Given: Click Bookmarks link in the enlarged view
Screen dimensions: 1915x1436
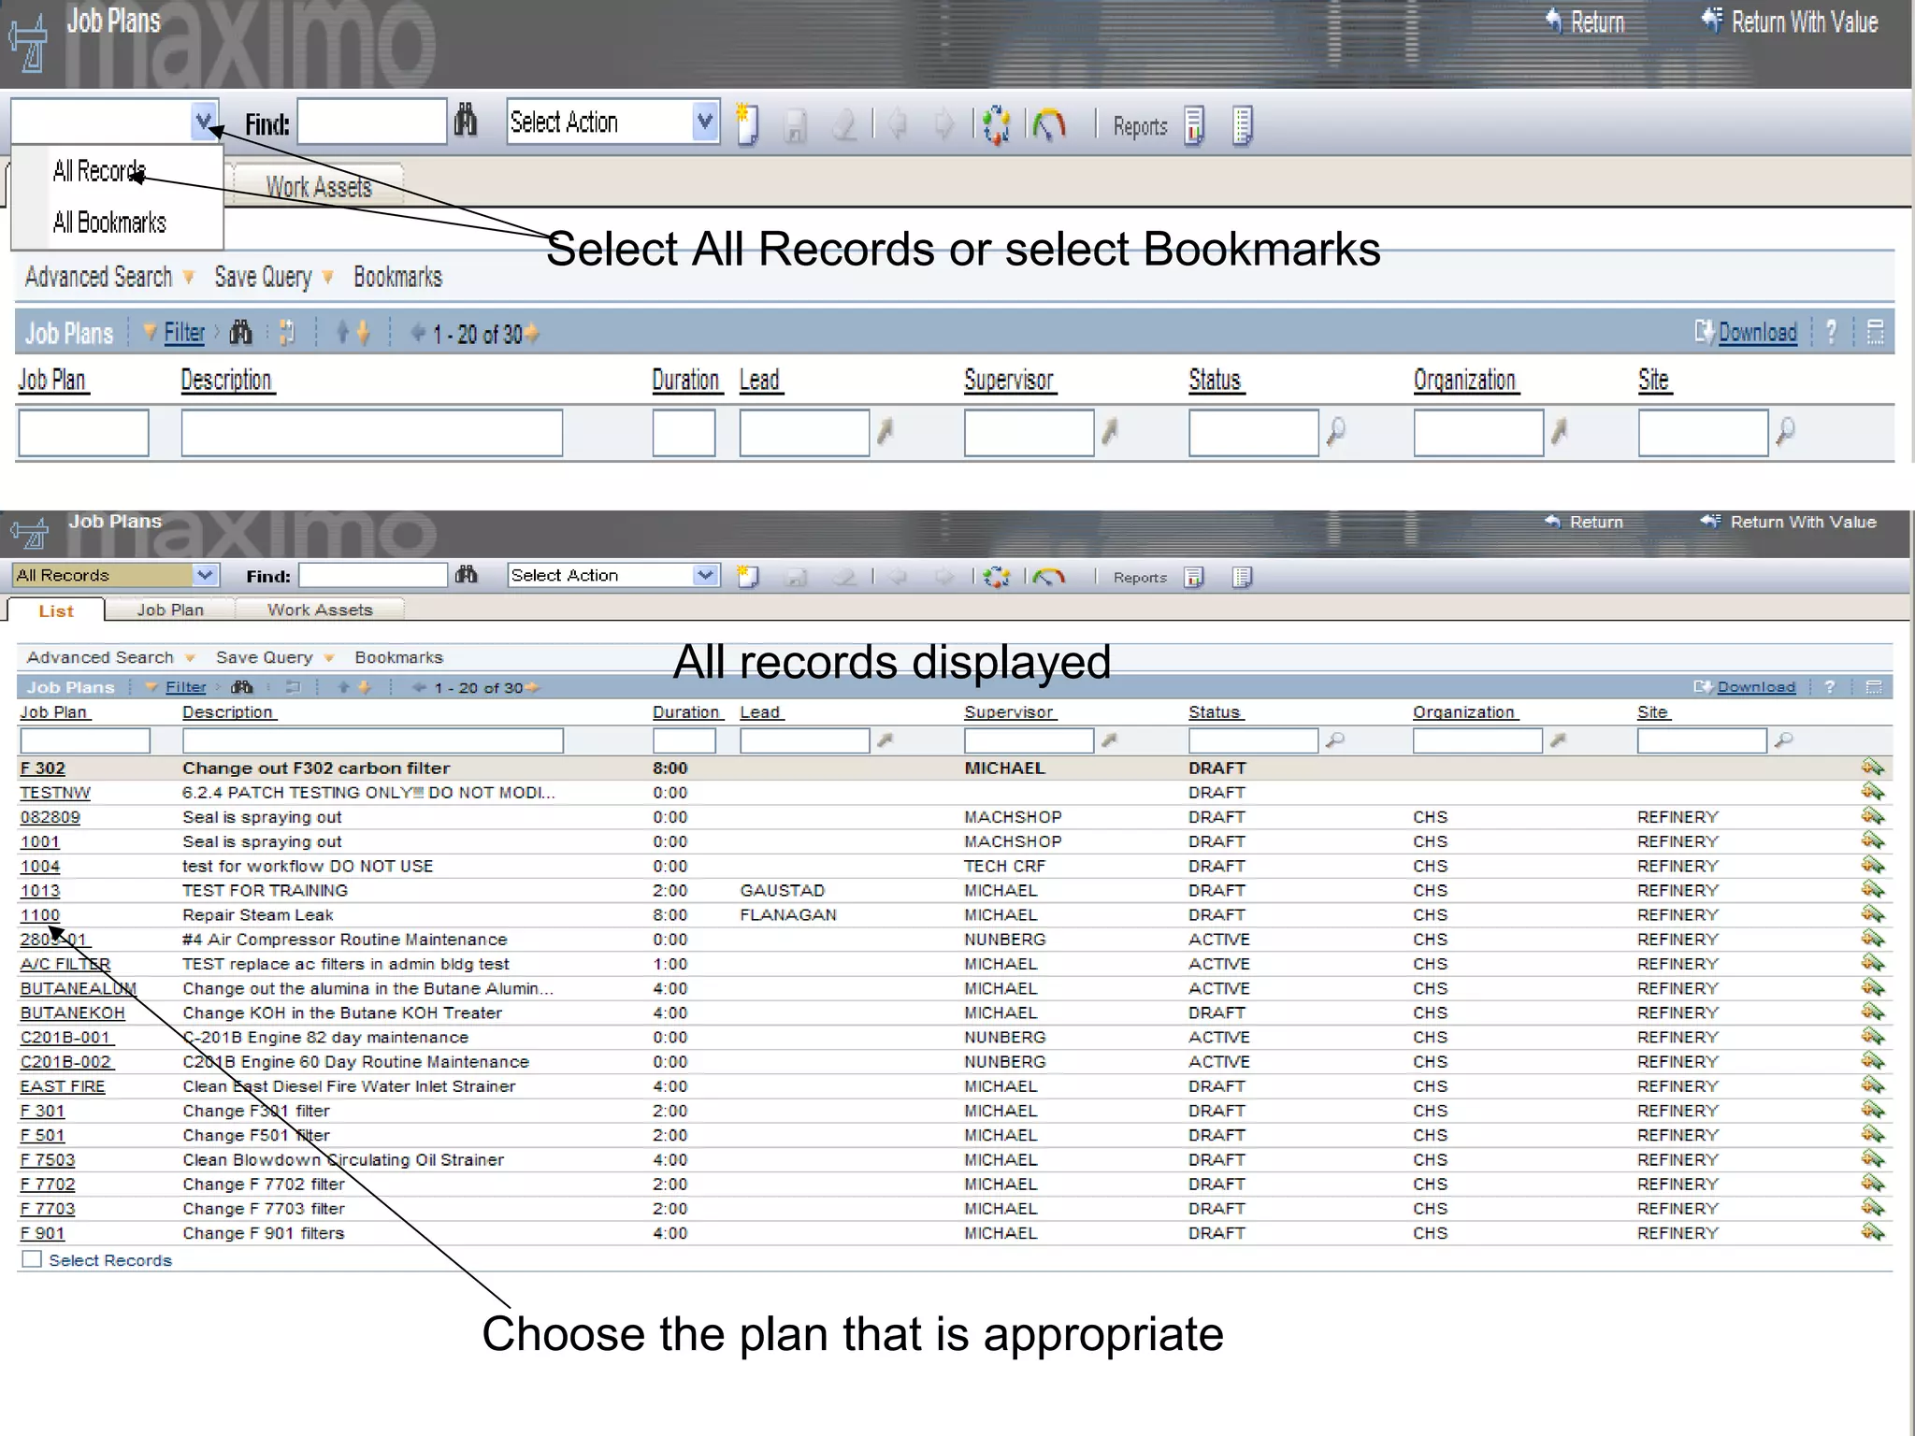Looking at the screenshot, I should (x=397, y=277).
